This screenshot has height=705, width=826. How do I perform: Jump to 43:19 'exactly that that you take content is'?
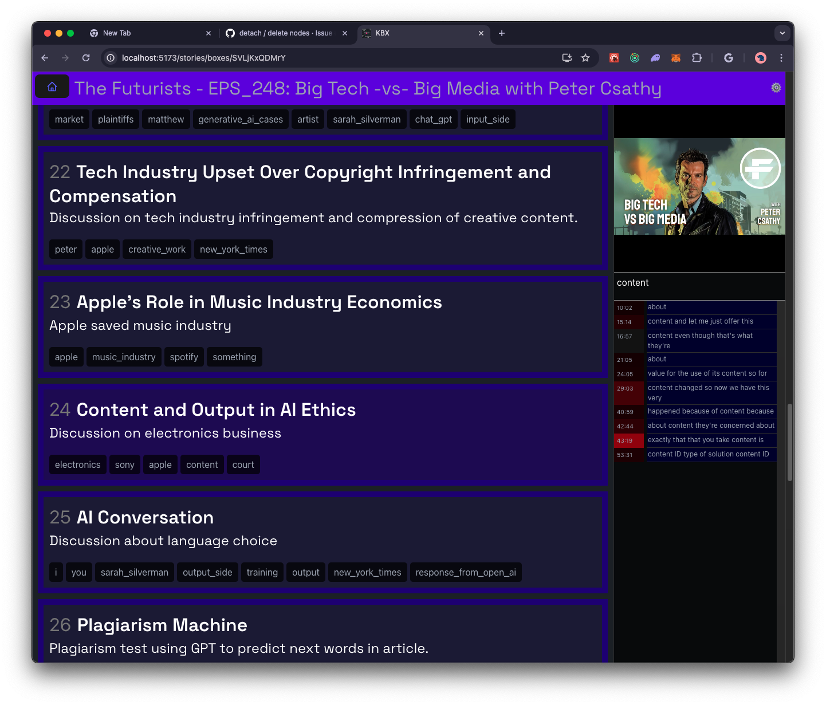[x=695, y=440]
